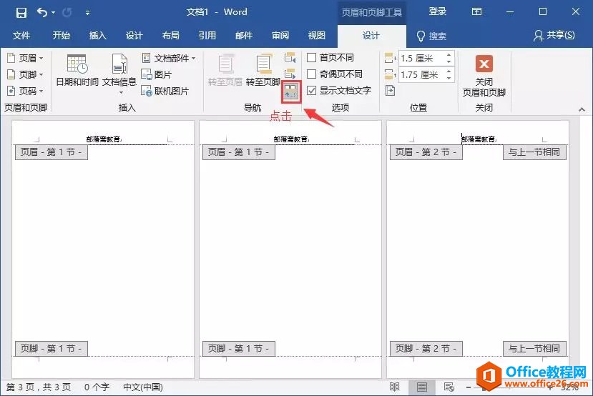The image size is (593, 396).
Task: Open the 设计 tab next to 插入
Action: (x=134, y=36)
